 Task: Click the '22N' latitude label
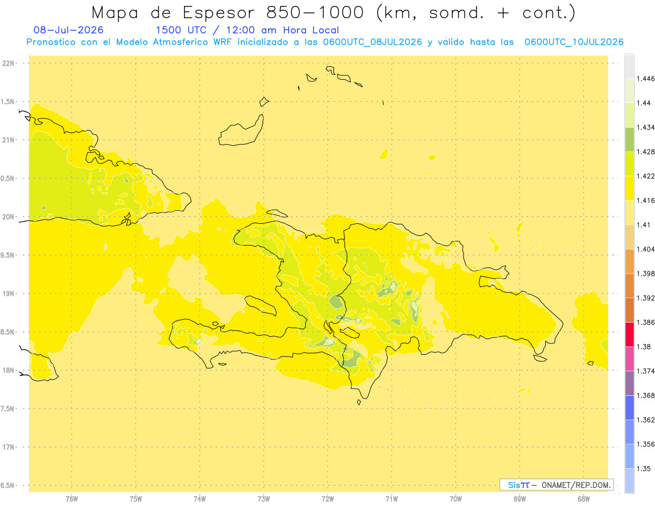pos(9,63)
